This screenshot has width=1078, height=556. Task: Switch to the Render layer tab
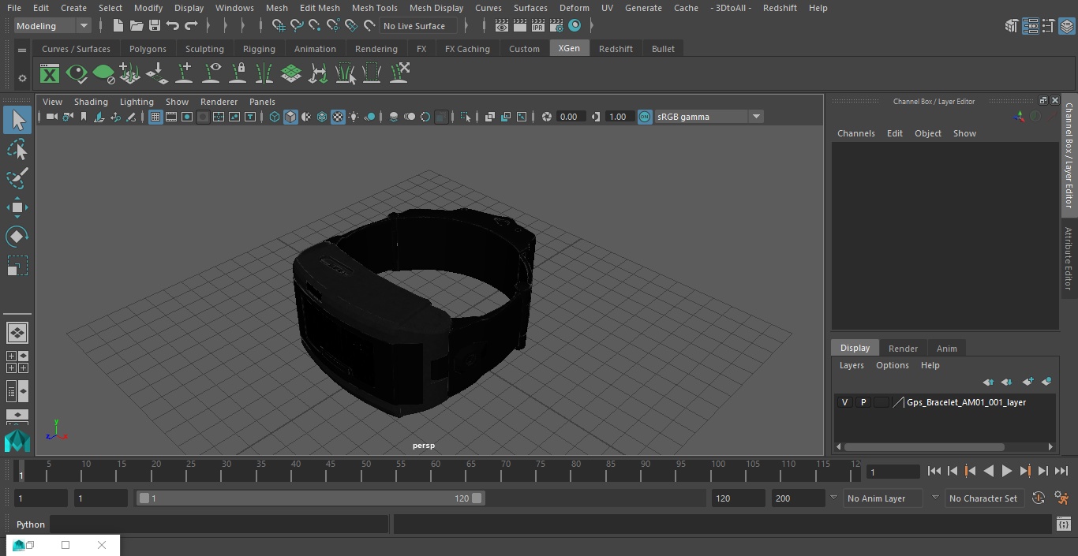coord(903,349)
